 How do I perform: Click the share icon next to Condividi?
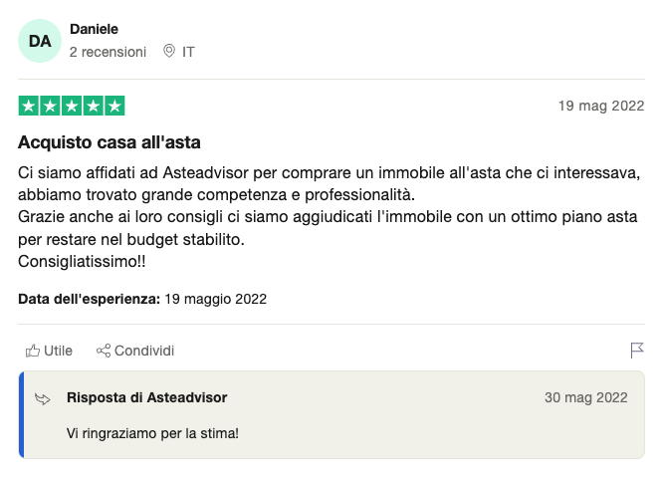(104, 351)
